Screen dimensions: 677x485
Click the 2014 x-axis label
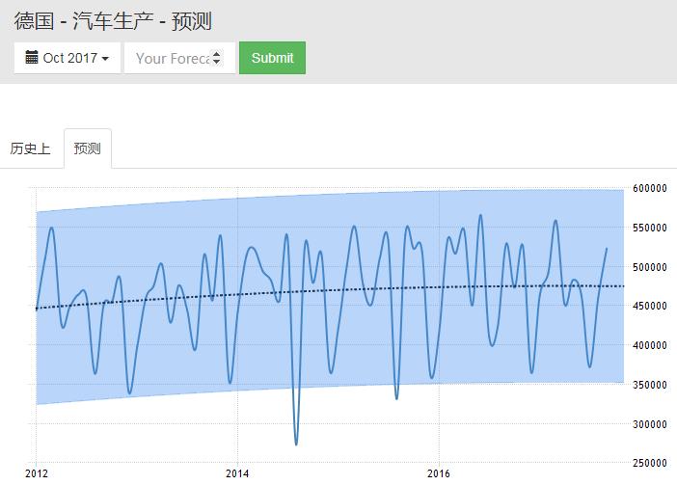pyautogui.click(x=237, y=473)
